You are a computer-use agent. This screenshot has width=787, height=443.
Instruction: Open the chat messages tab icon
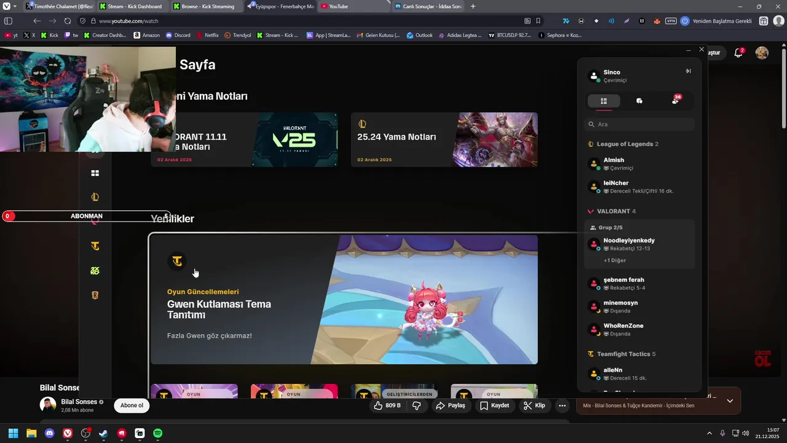(639, 101)
